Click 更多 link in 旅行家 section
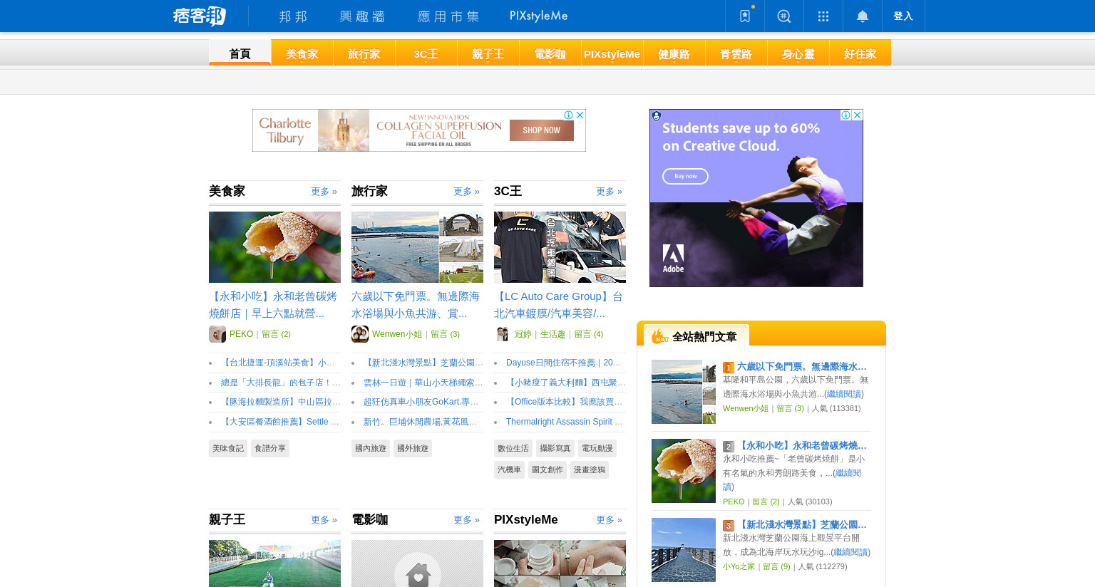The height and width of the screenshot is (587, 1095). [466, 192]
